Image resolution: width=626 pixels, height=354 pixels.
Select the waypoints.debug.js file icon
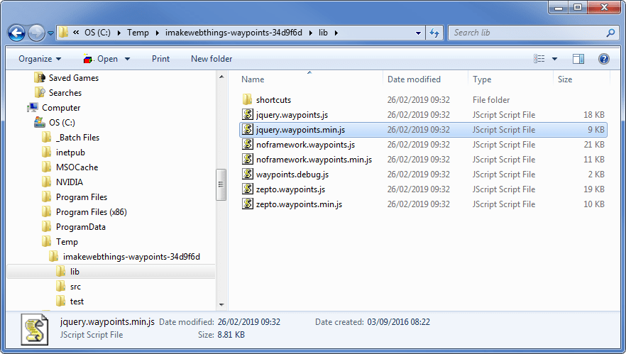(248, 174)
